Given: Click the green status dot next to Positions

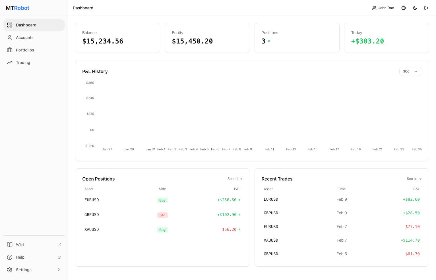Looking at the screenshot, I should (269, 41).
